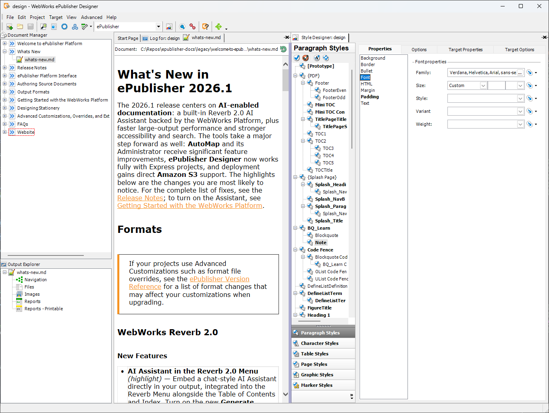Expand the FAQs group
This screenshot has width=549, height=413.
point(4,124)
